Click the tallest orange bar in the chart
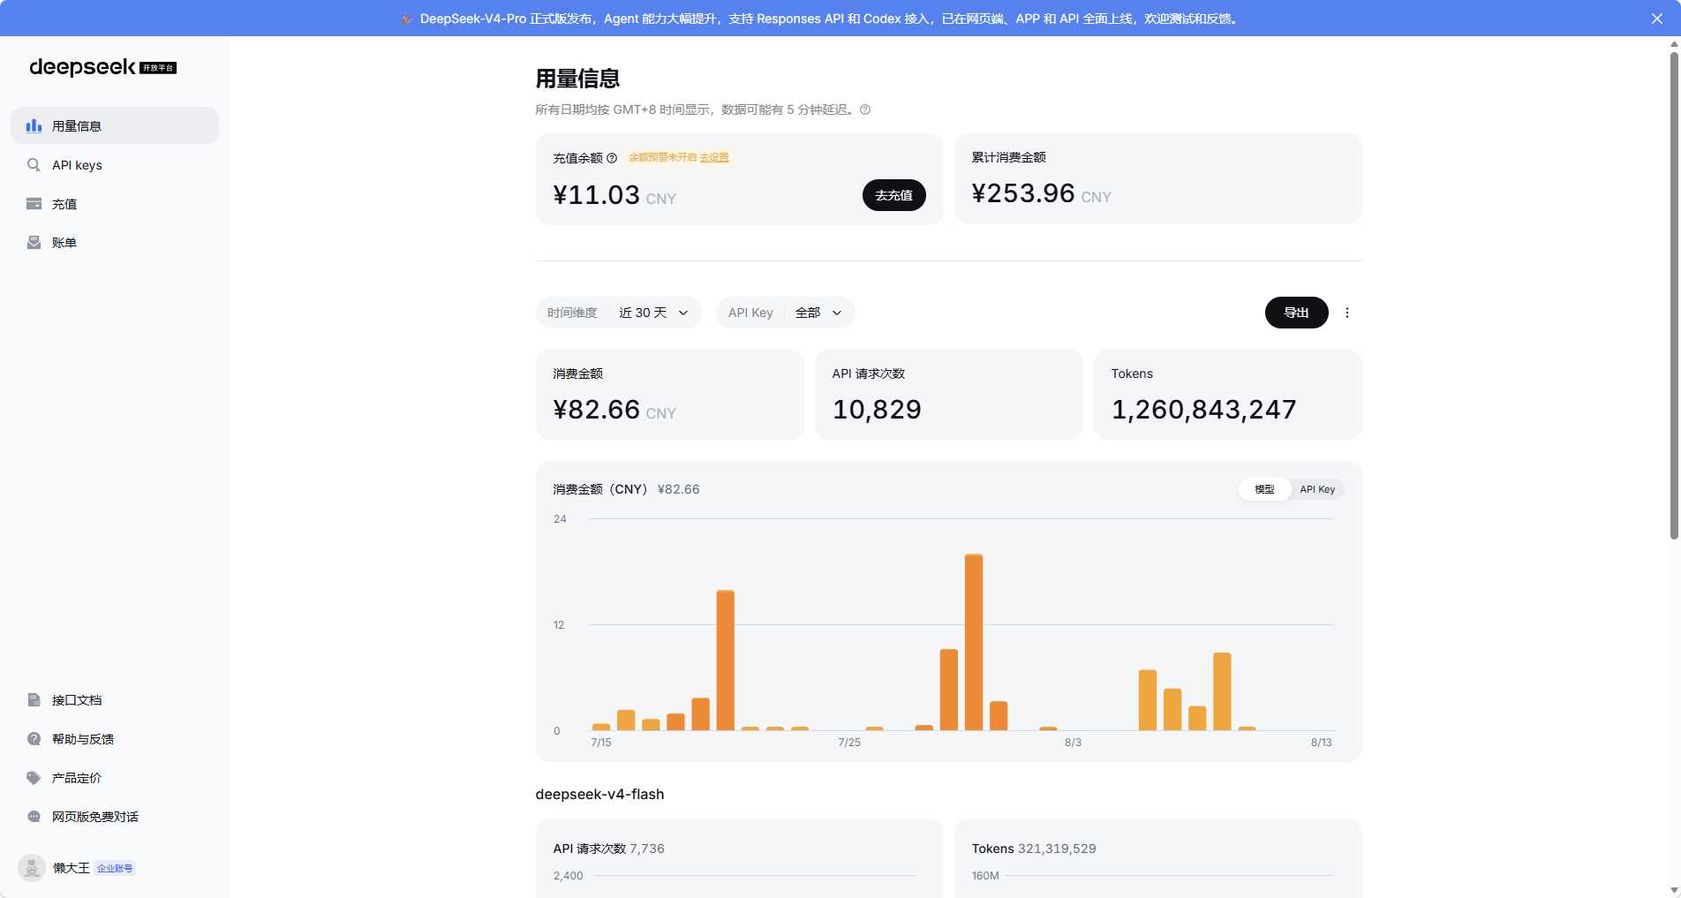Screen dimensions: 1681x898 tap(974, 642)
